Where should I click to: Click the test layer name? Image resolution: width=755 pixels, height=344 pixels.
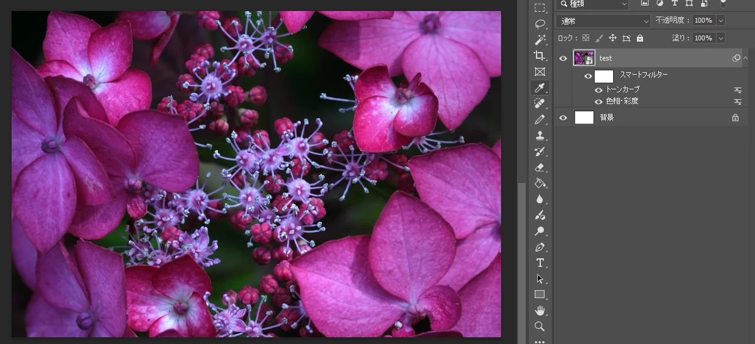click(x=606, y=58)
